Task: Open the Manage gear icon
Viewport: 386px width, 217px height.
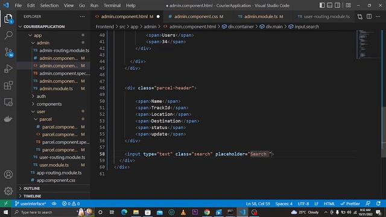Action: pos(8,191)
